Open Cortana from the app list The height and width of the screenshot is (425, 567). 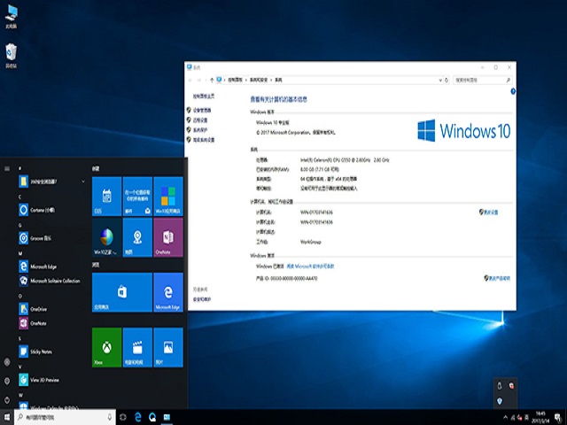tap(43, 210)
